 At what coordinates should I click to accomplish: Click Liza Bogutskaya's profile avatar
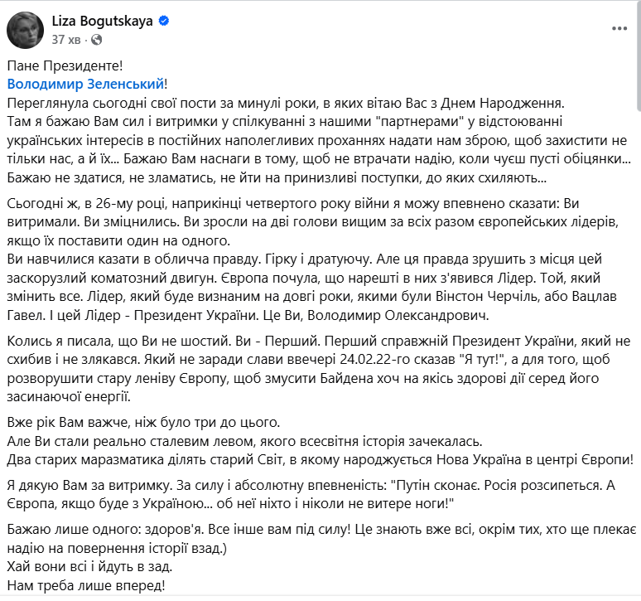pos(25,30)
